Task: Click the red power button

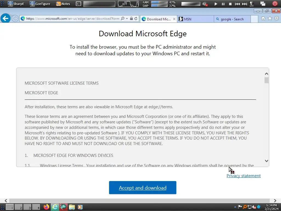Action: tap(275, 4)
